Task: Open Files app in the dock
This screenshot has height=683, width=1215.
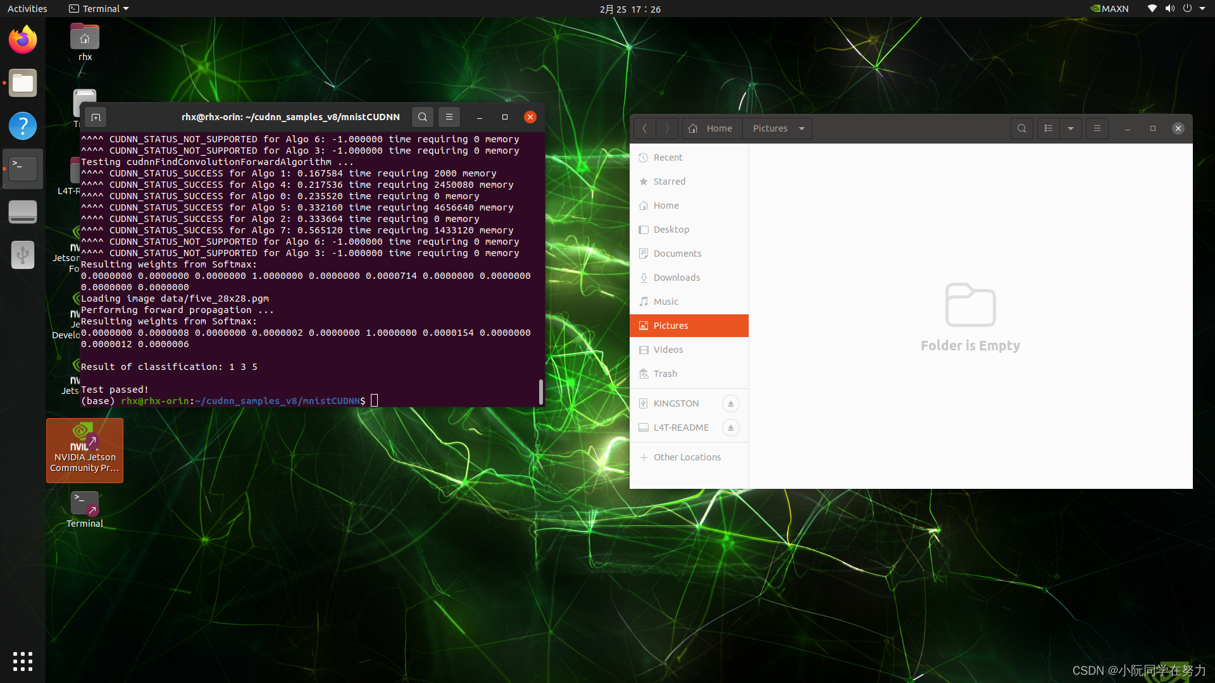Action: [x=23, y=83]
